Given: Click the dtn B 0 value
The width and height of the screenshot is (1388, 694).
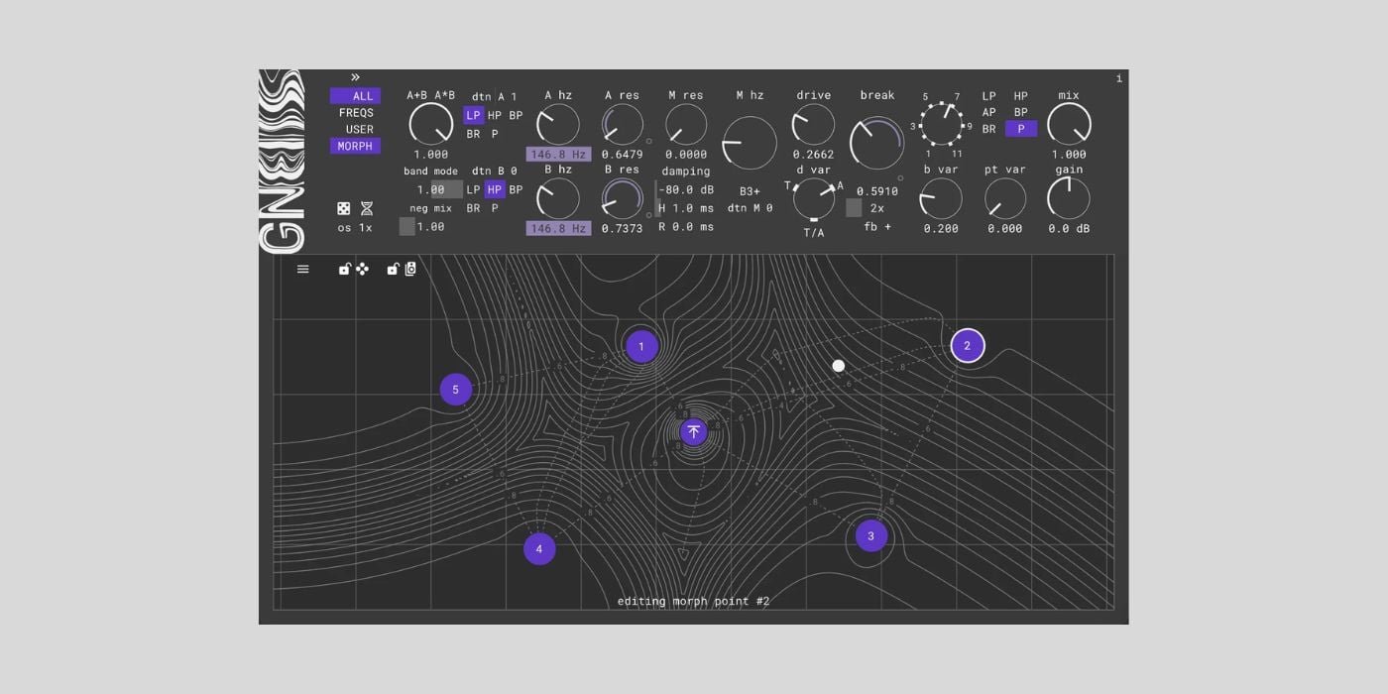Looking at the screenshot, I should [x=495, y=172].
